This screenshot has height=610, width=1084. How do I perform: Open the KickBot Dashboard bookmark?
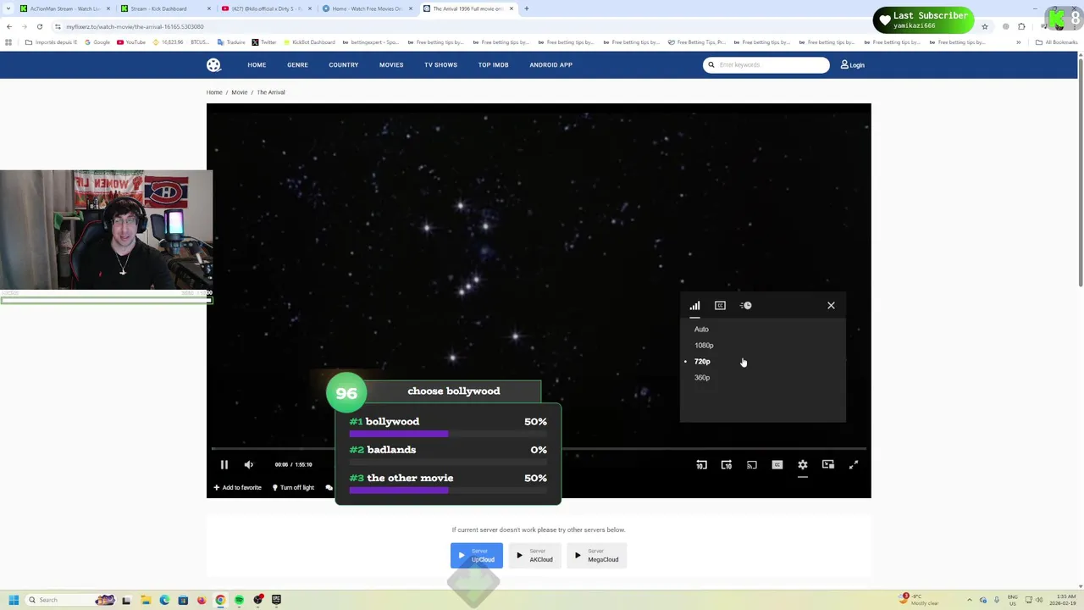309,42
